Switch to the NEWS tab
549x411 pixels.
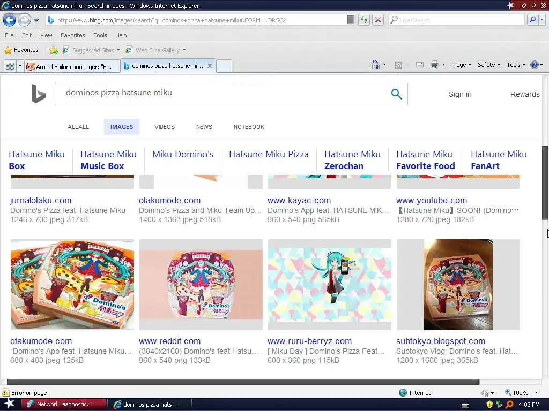204,127
